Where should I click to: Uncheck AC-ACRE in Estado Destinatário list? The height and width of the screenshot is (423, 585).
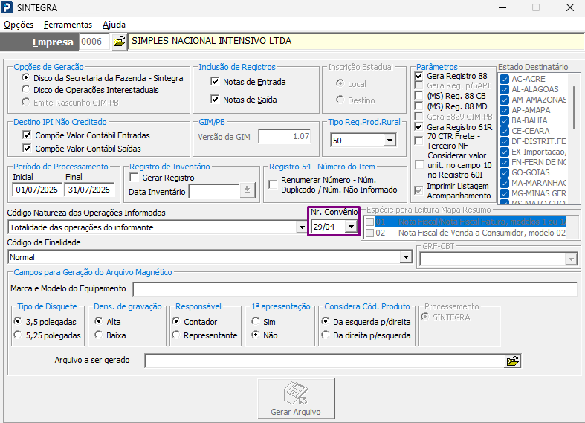coord(505,79)
